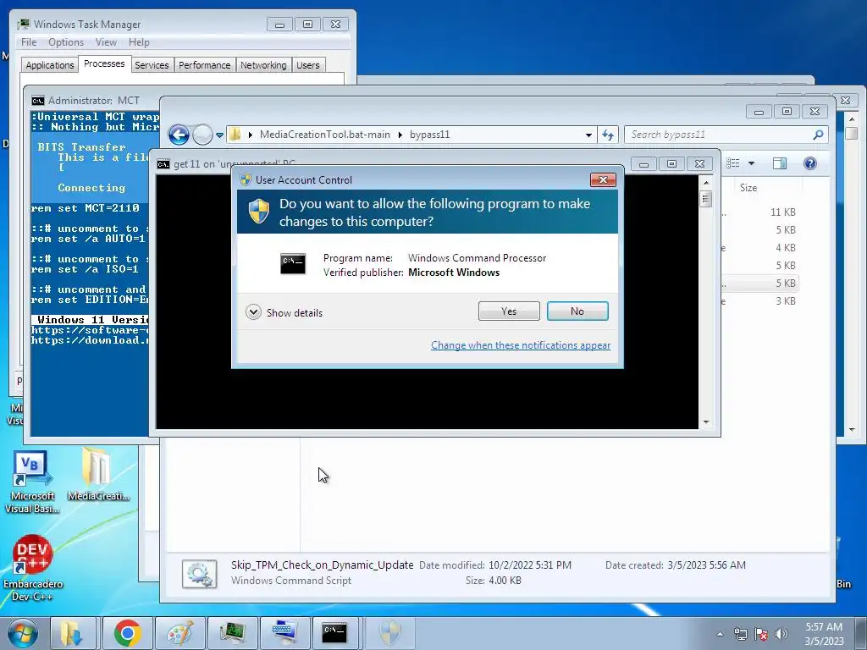Click the console window scrollbar thumb

coord(705,198)
